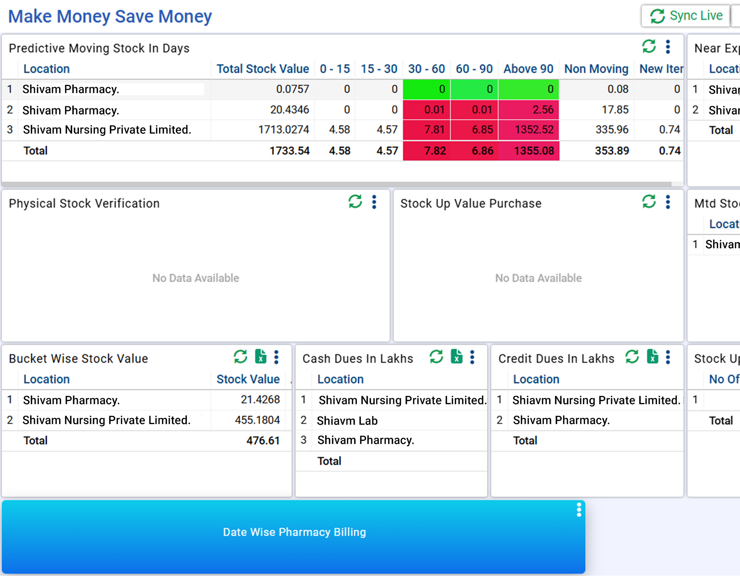740x581 pixels.
Task: Click horizontal scrollbar of Predictive Moving Stock
Action: click(x=337, y=184)
